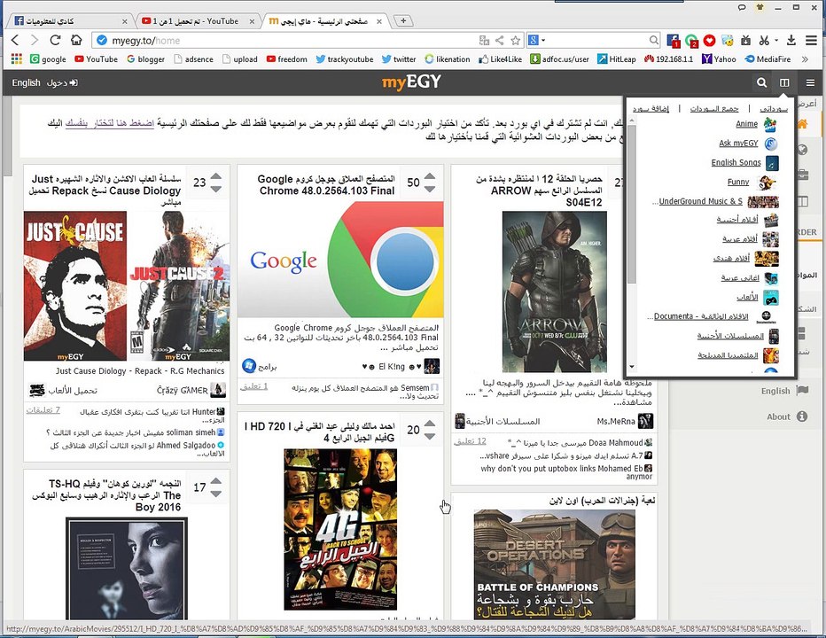Open the apps grid in bookmarks bar
Screen dimensions: 826x638
[x=16, y=59]
